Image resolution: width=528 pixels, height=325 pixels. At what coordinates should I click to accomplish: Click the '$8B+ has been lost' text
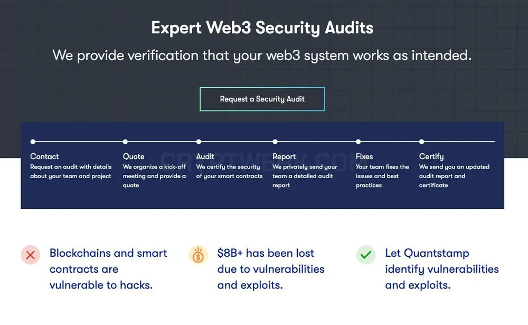coord(266,253)
